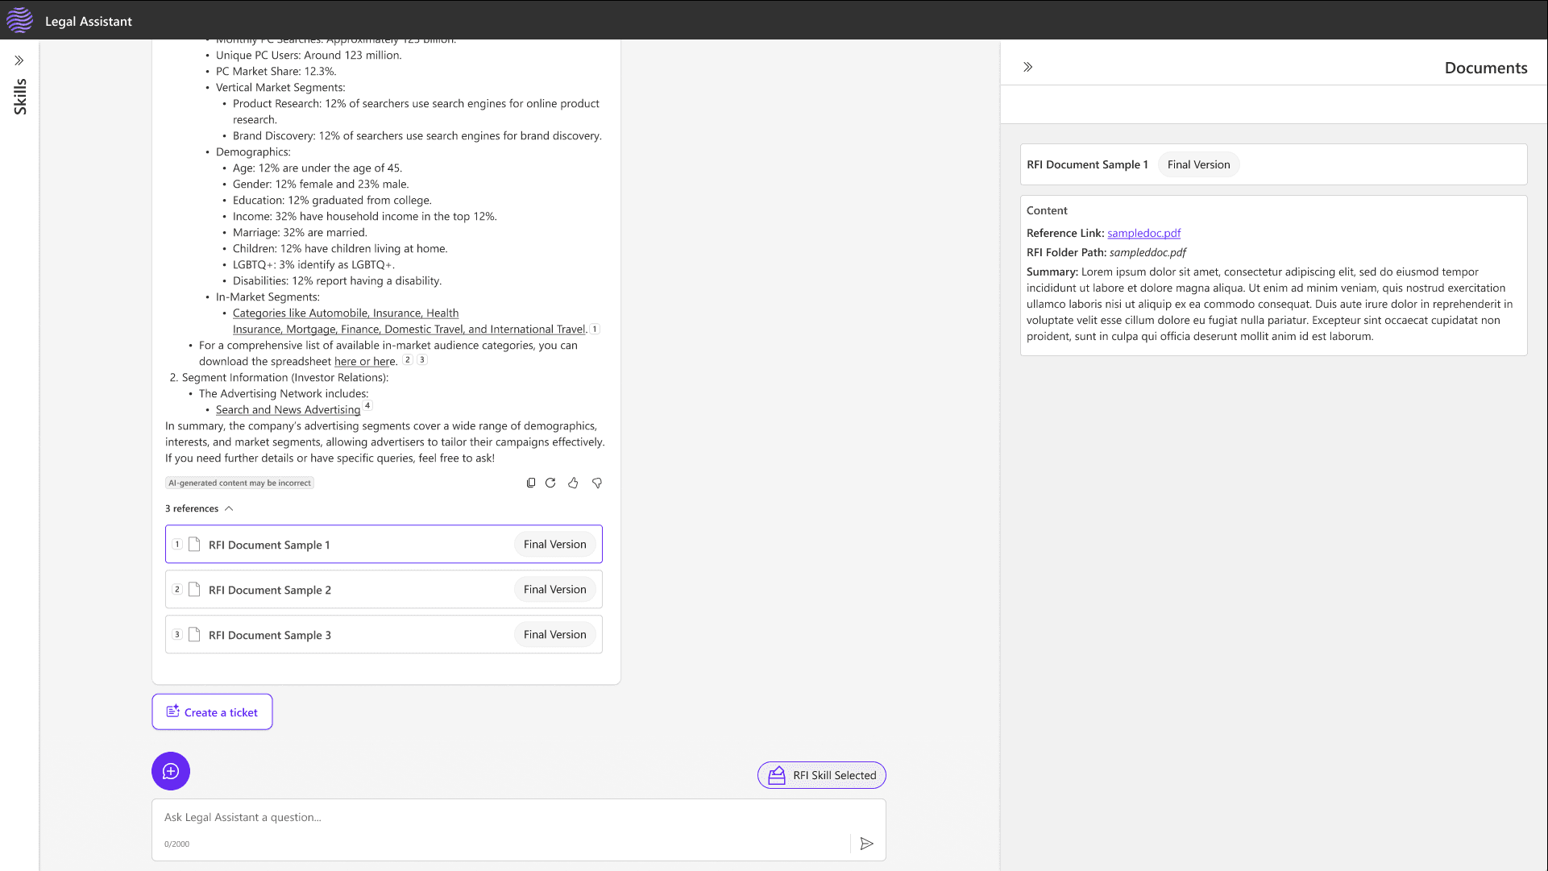Viewport: 1548px width, 871px height.
Task: Open the sampledoc.pdf reference link
Action: point(1143,233)
